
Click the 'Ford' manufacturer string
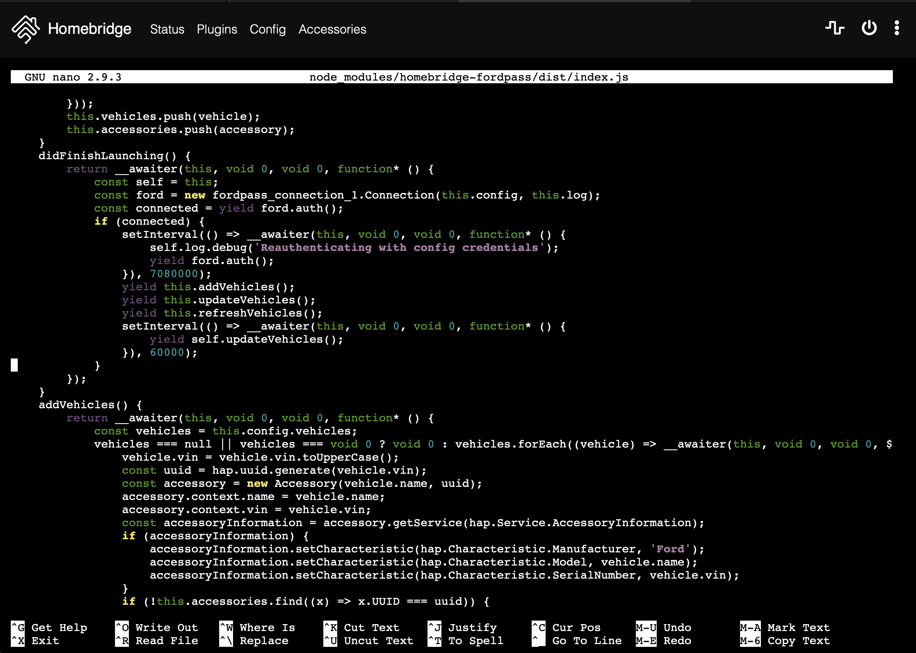point(671,549)
